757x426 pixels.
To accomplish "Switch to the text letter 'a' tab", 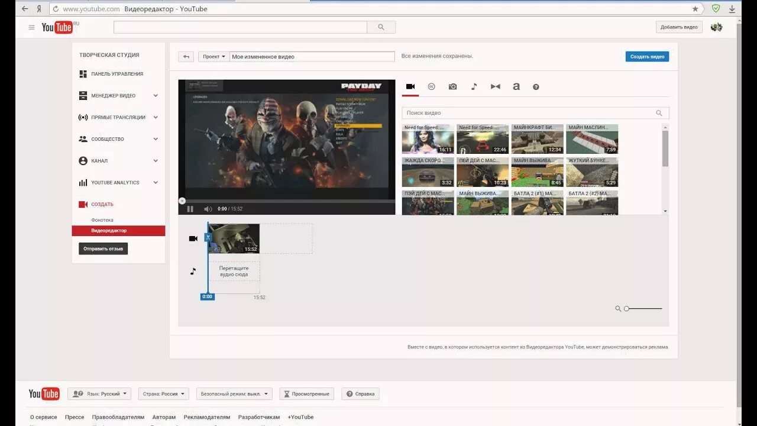I will [516, 86].
